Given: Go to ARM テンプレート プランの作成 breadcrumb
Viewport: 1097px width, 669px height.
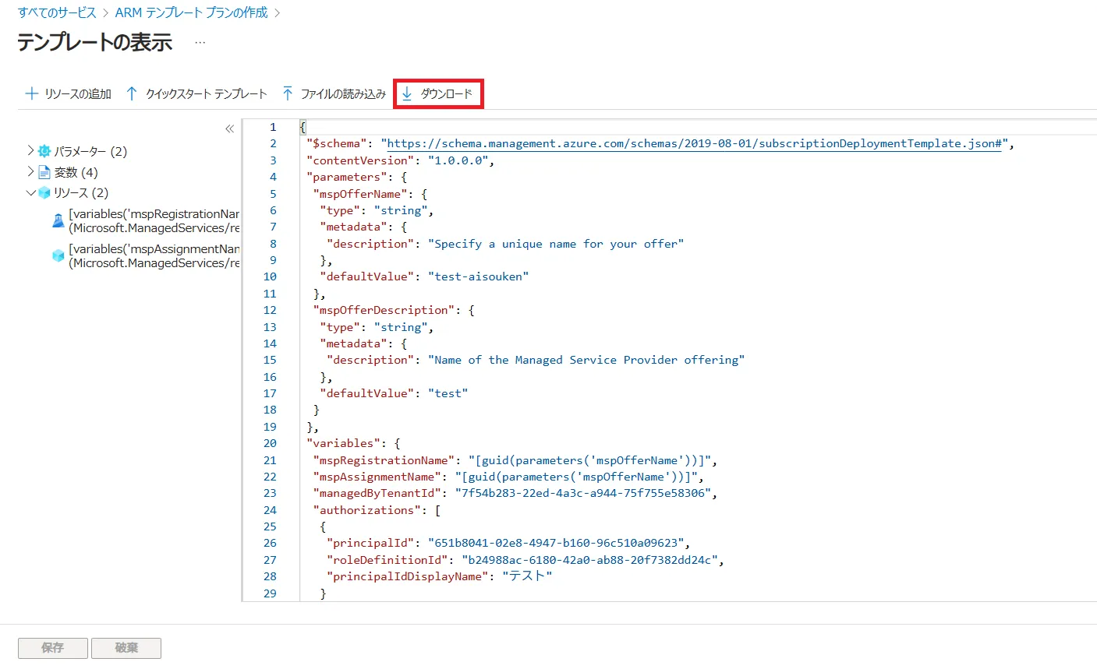Looking at the screenshot, I should 191,12.
